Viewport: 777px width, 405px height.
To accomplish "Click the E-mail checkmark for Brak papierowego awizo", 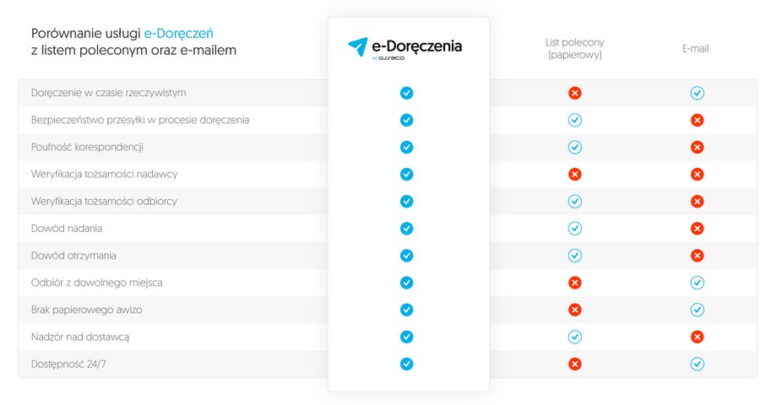I will pos(698,310).
